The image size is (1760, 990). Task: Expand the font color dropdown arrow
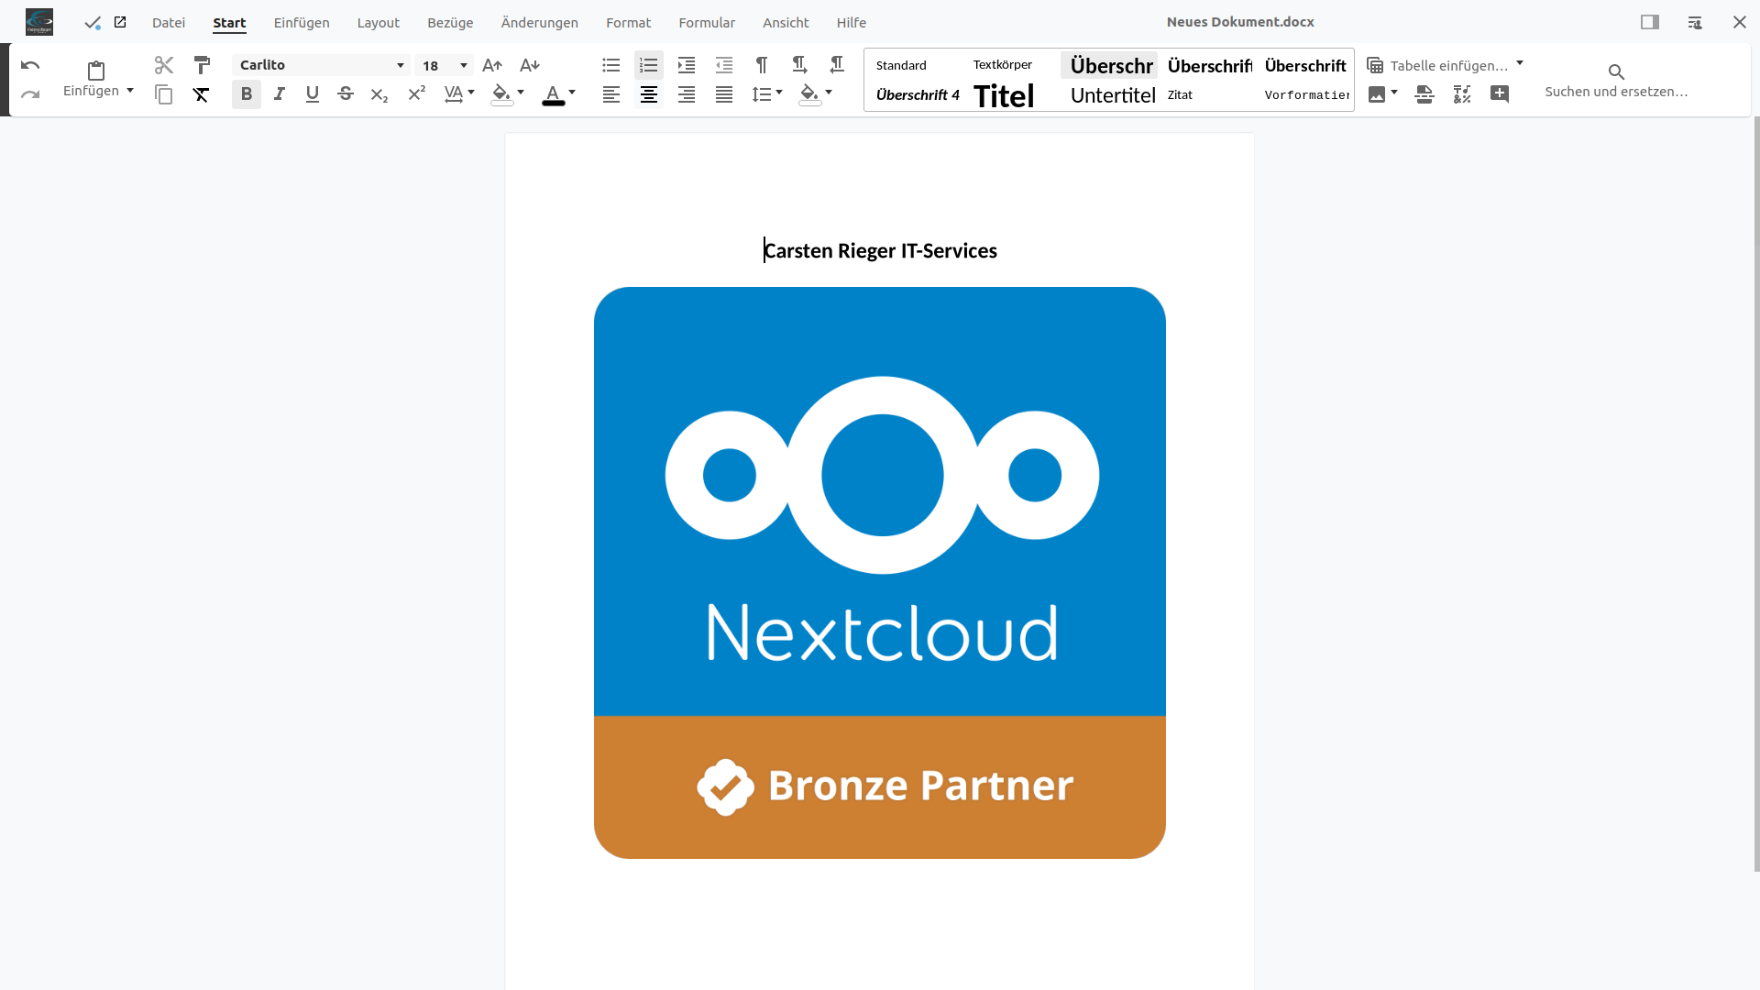tap(572, 93)
